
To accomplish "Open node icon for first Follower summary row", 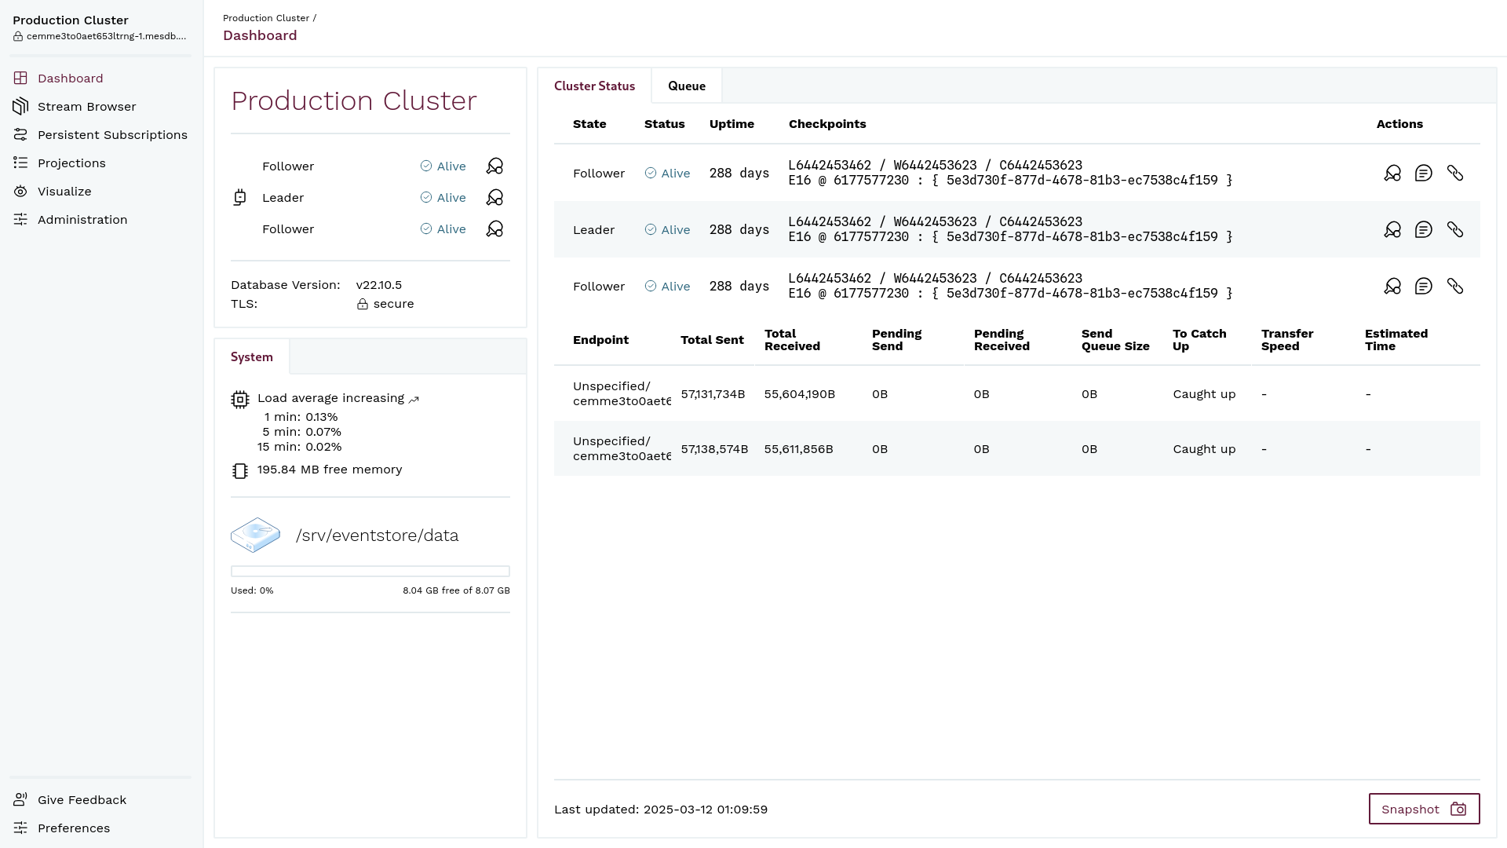I will point(494,166).
